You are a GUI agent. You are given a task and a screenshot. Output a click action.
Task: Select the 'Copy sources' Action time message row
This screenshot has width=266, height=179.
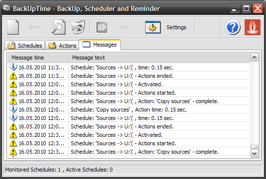point(129,110)
